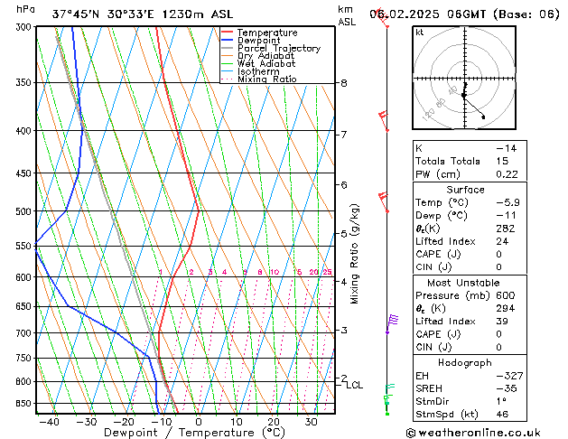Click the hPa axis unit label
The image size is (568, 439).
click(25, 9)
